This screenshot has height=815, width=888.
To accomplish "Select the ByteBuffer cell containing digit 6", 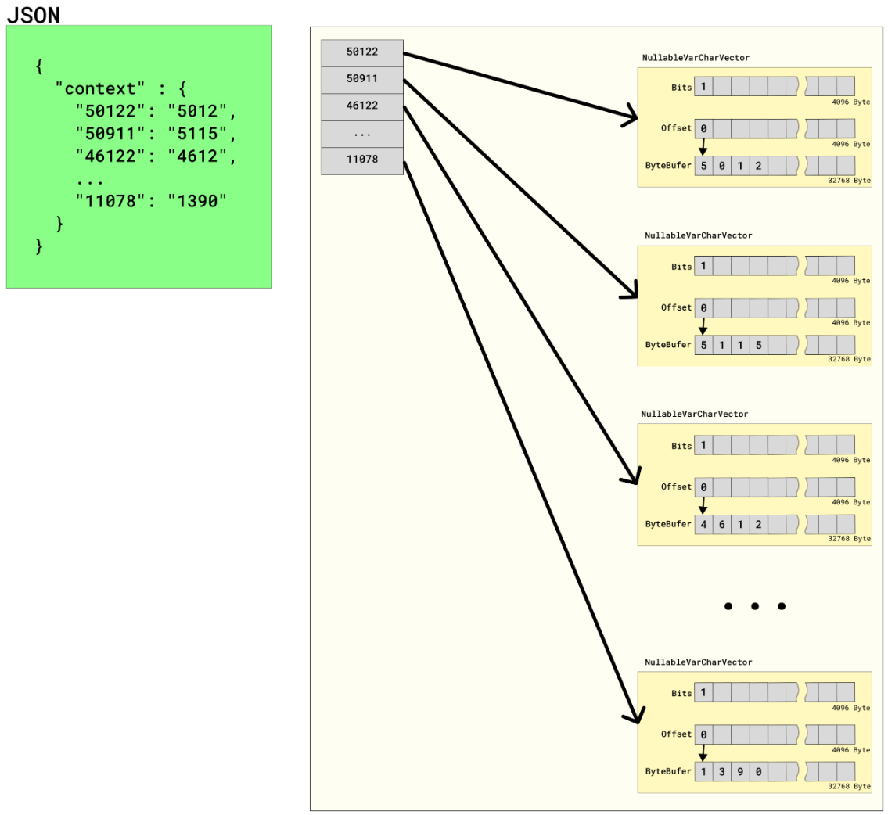I will coord(721,524).
